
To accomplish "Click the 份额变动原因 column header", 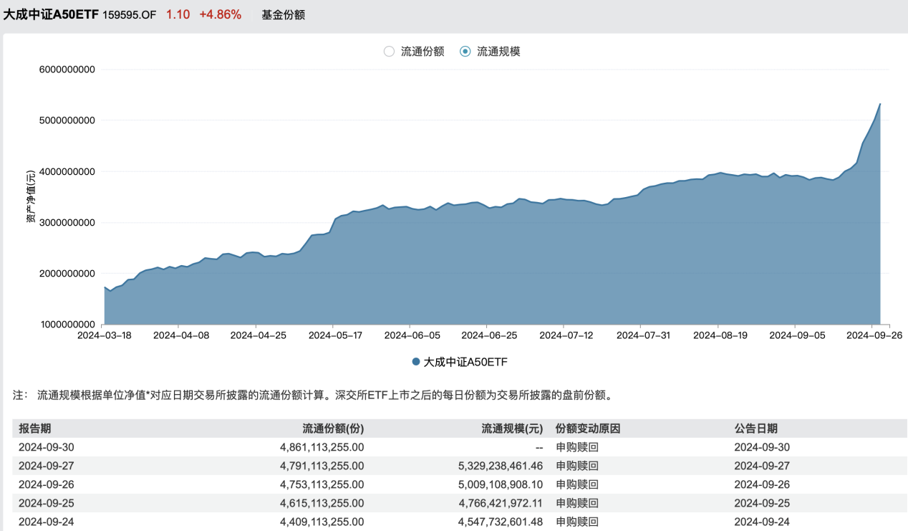I will coord(588,429).
